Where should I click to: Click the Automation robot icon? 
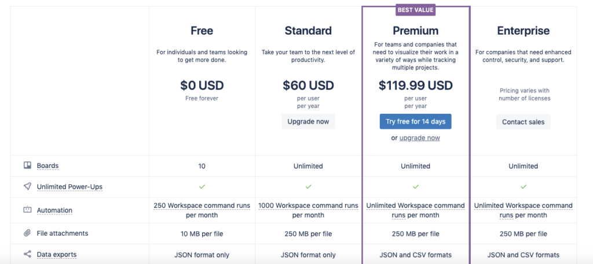tap(27, 210)
